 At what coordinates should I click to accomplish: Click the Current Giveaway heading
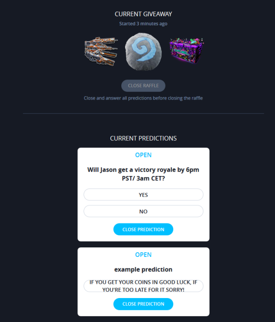[143, 14]
